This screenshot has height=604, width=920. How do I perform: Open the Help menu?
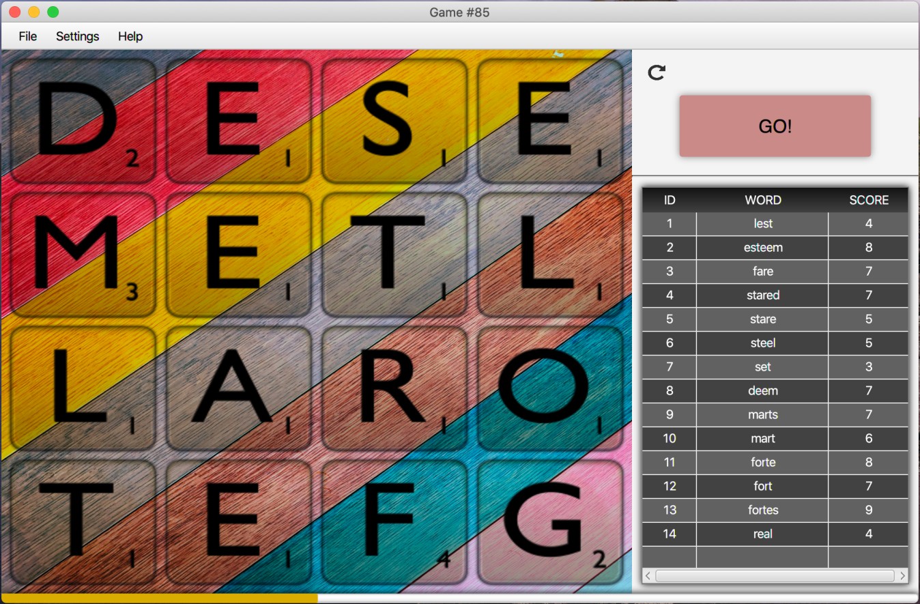click(130, 36)
